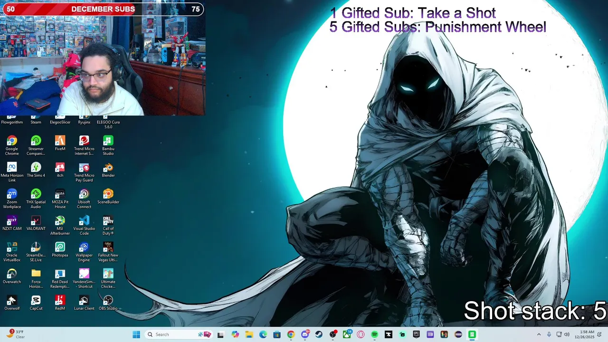The width and height of the screenshot is (608, 342).
Task: Select StreamElements SE.Live icon
Action: tap(36, 252)
